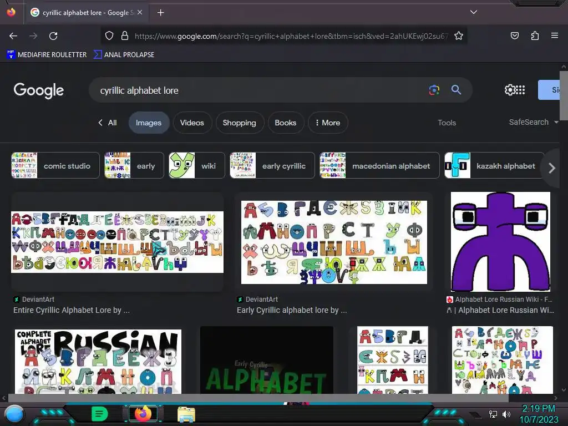The width and height of the screenshot is (568, 426).
Task: Open the Start orb in the taskbar
Action: coord(14,414)
